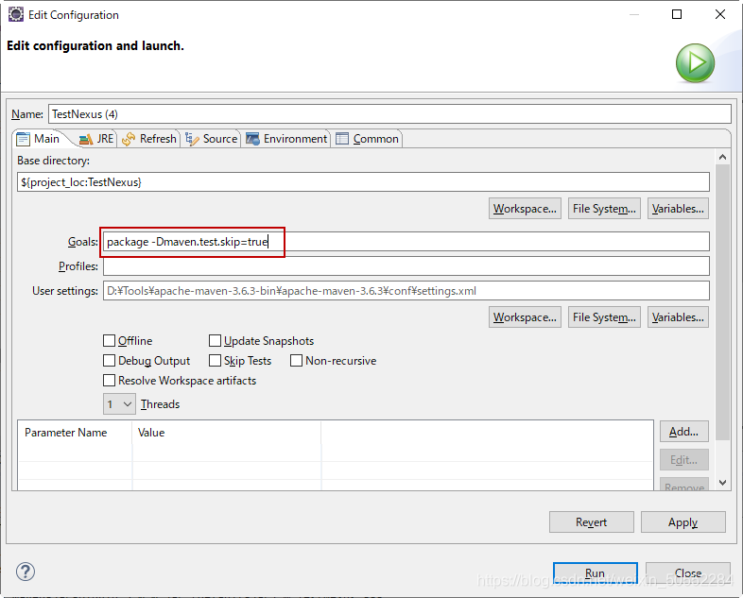
Task: Click Variables... button under Base directory
Action: pyautogui.click(x=678, y=209)
